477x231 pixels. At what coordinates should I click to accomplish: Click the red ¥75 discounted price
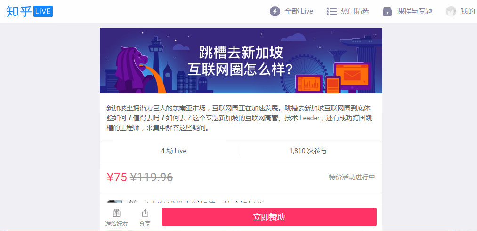tap(117, 177)
